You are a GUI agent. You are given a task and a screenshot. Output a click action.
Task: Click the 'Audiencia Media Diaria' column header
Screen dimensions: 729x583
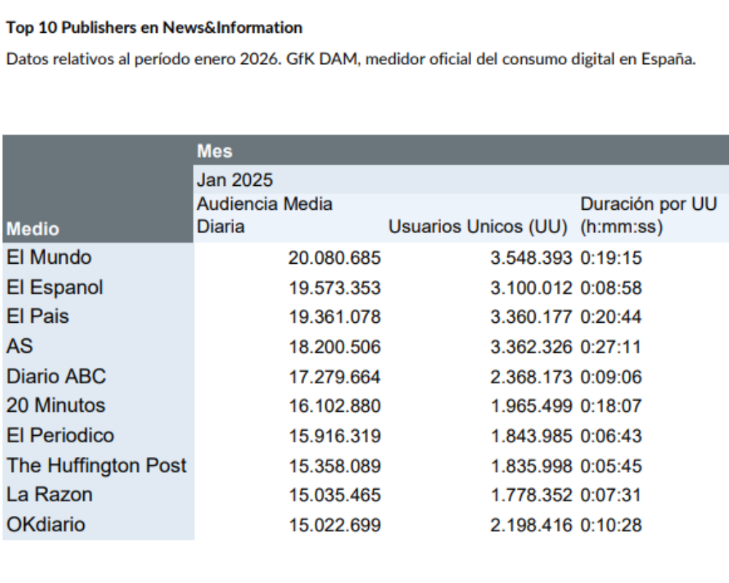coord(265,215)
